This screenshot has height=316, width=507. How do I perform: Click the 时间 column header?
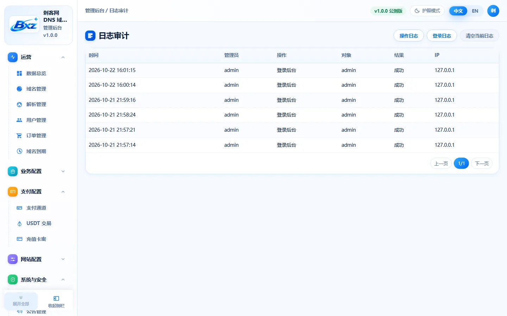[x=94, y=55]
